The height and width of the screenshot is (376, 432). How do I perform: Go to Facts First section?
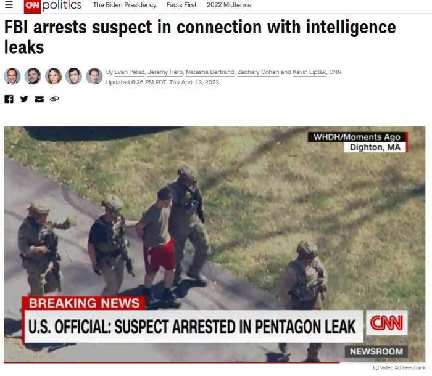pos(181,5)
